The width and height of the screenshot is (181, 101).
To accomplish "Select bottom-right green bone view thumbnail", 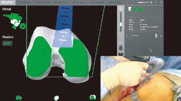I will coord(93,97).
